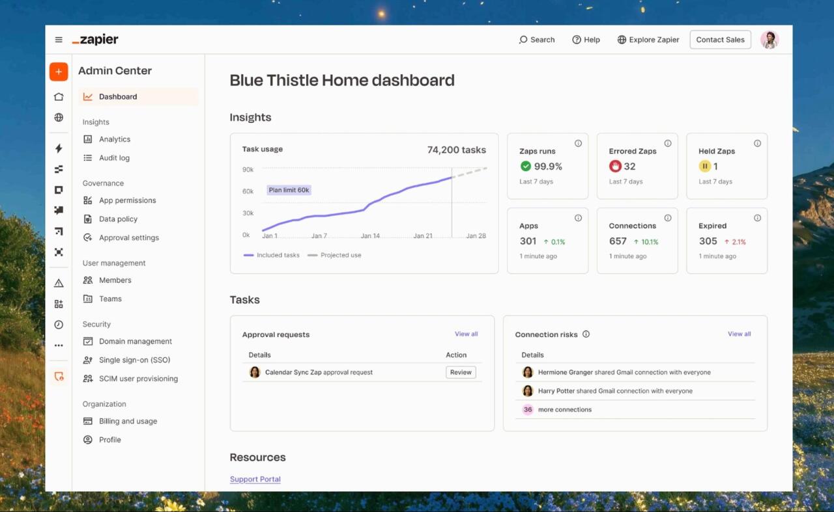Open the Dashboard section in Admin Center
The width and height of the screenshot is (834, 512).
(x=118, y=96)
